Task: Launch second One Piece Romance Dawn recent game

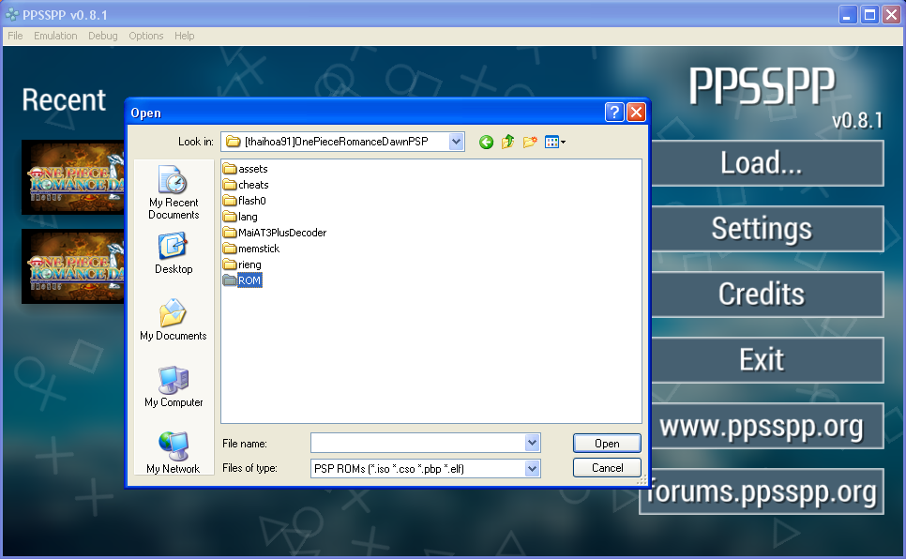Action: point(73,266)
